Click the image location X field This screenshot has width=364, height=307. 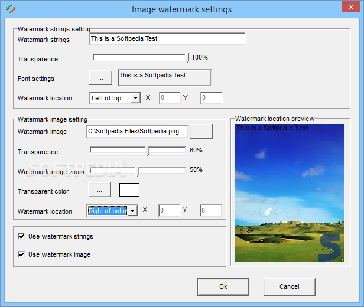169,211
